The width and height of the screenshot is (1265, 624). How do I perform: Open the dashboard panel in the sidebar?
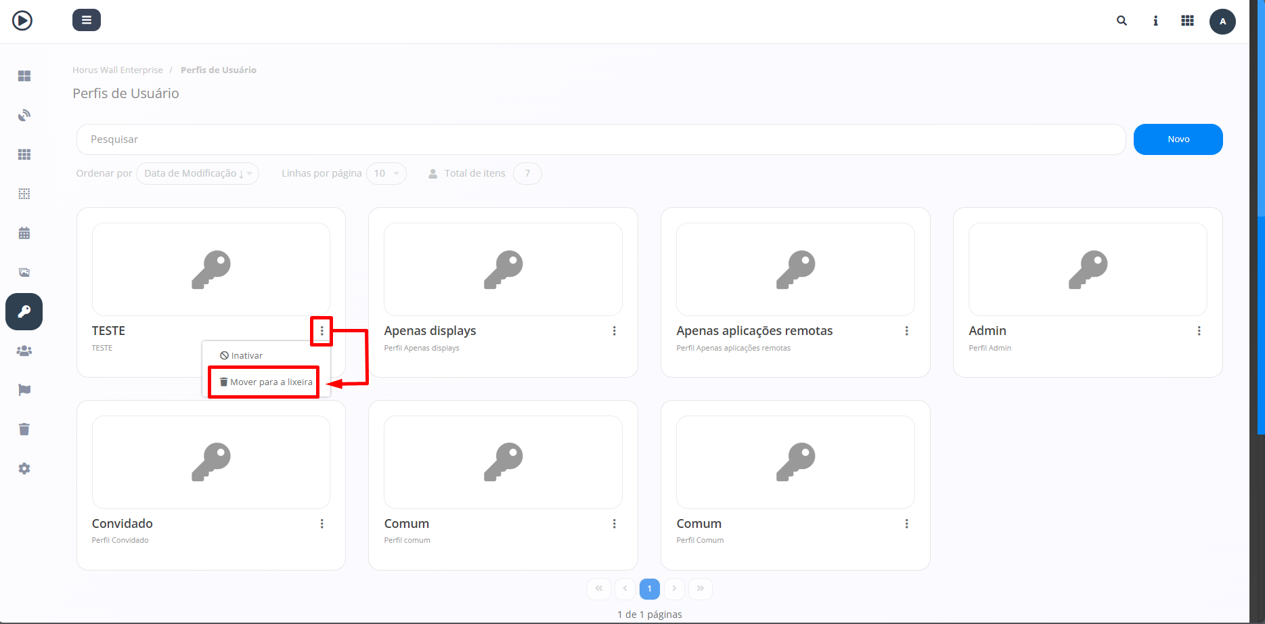pos(24,76)
